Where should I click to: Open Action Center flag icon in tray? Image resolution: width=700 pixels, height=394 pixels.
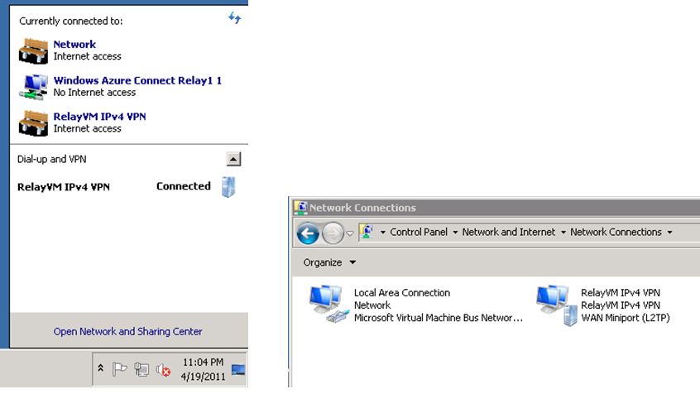119,369
